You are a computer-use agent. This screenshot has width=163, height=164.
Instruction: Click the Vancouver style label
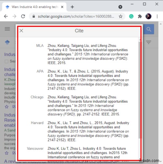(x=35, y=149)
